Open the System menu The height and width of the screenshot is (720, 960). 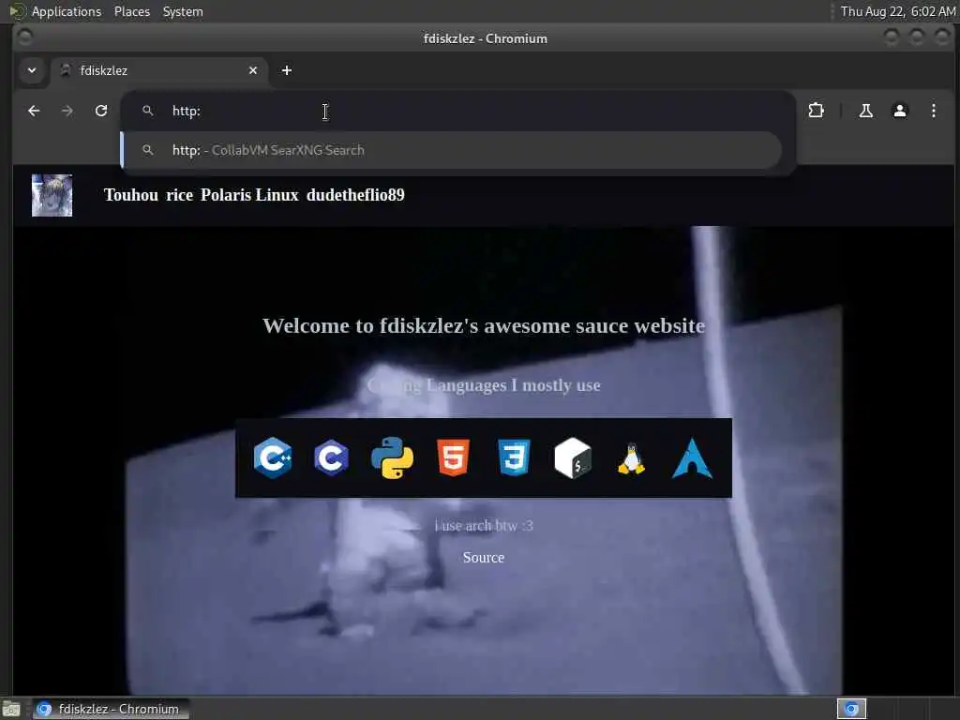183,11
